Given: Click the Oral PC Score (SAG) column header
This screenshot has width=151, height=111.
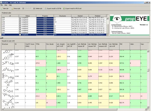Looking at the screenshot, I should pyautogui.click(x=30, y=46).
